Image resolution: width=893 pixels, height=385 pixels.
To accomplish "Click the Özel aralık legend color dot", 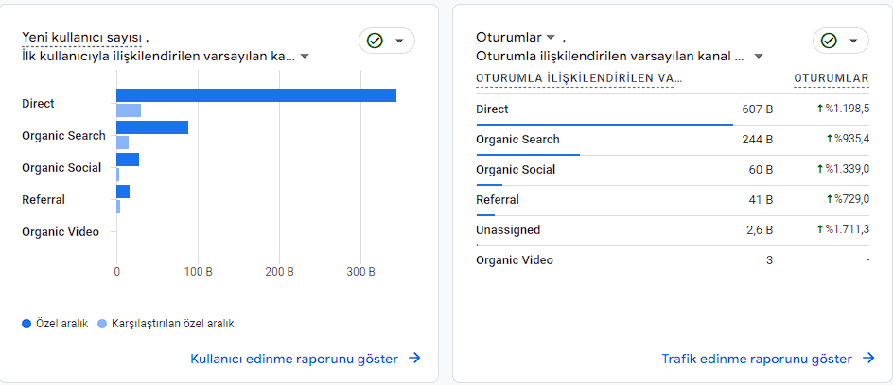I will coord(26,324).
